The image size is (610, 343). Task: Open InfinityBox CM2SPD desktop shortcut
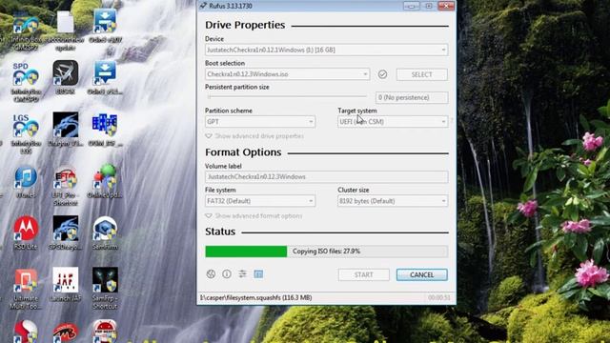pyautogui.click(x=26, y=83)
